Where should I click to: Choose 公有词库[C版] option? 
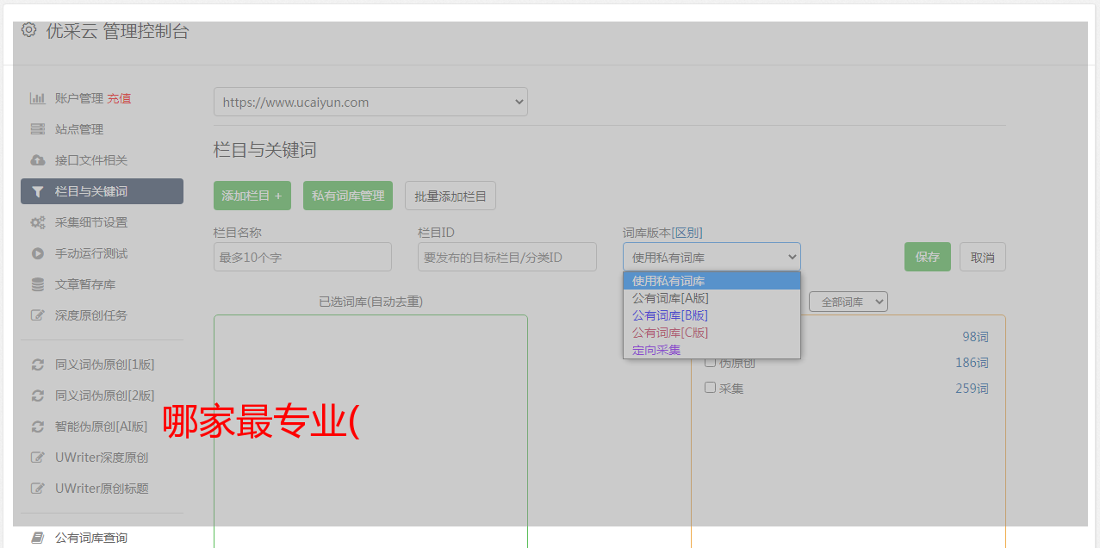712,333
